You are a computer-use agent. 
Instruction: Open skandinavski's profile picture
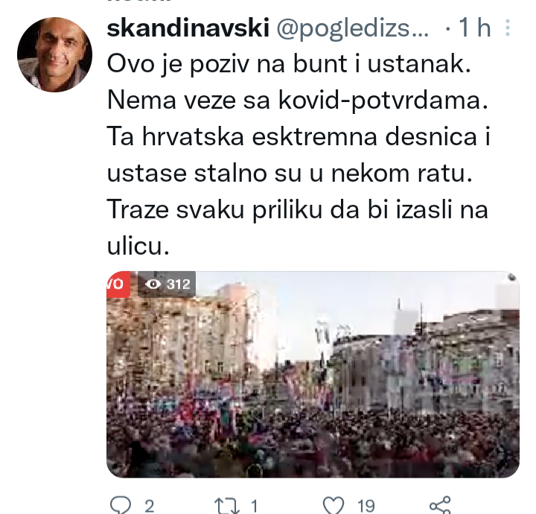[x=54, y=54]
